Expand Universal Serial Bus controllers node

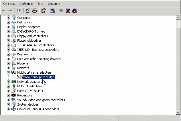tap(8, 109)
